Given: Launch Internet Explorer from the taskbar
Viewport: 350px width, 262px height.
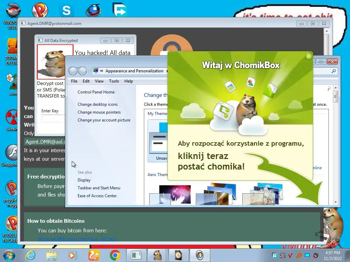Looking at the screenshot, I should 30,255.
